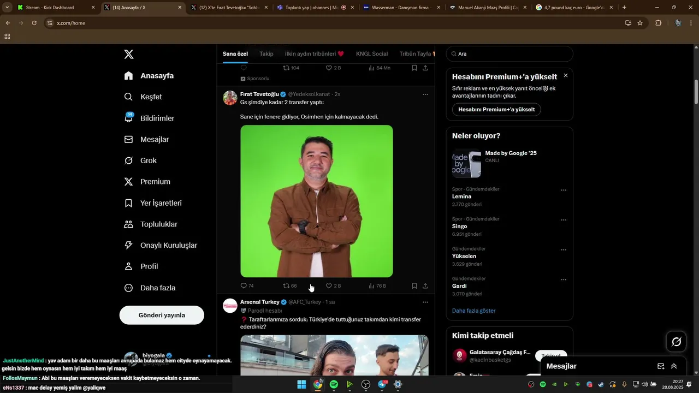Bookmark Fırat Tevetoğlu's post
699x393 pixels.
pos(414,285)
